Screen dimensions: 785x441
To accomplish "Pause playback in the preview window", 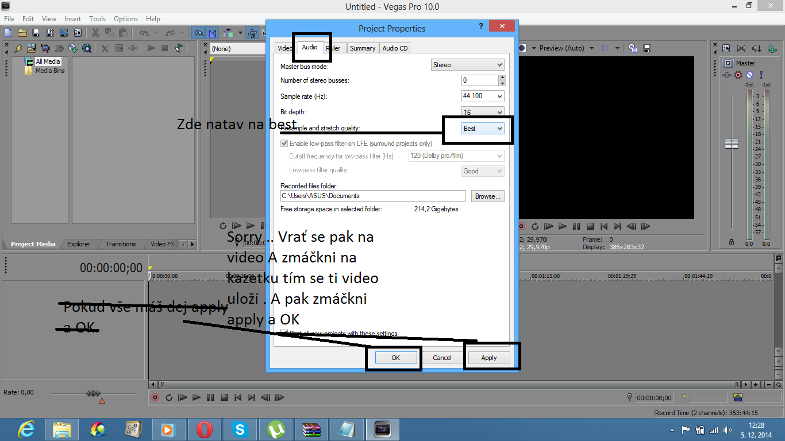I will point(576,226).
